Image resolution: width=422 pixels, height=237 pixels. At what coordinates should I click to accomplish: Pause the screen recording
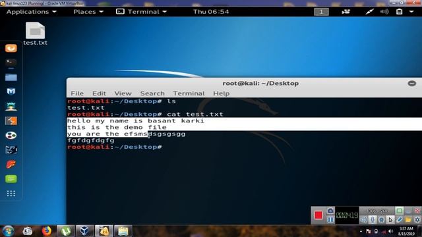(330, 220)
